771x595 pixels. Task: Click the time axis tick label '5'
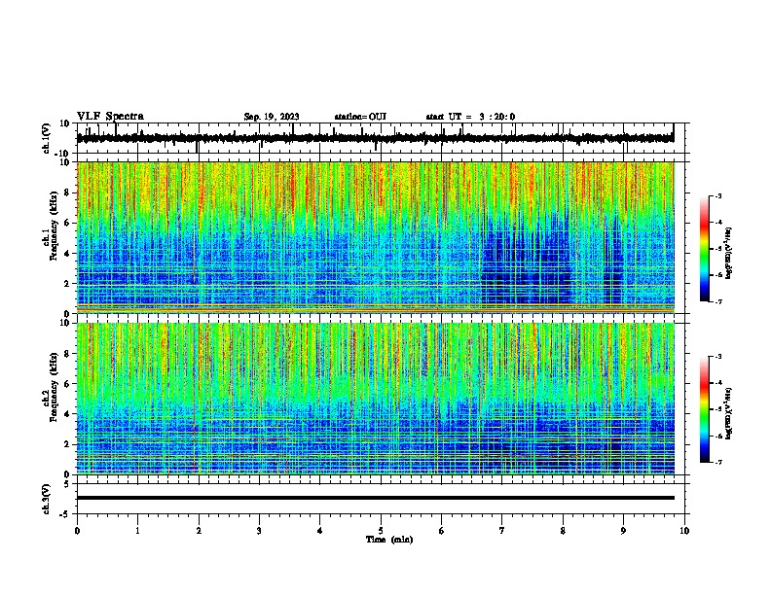click(x=381, y=531)
